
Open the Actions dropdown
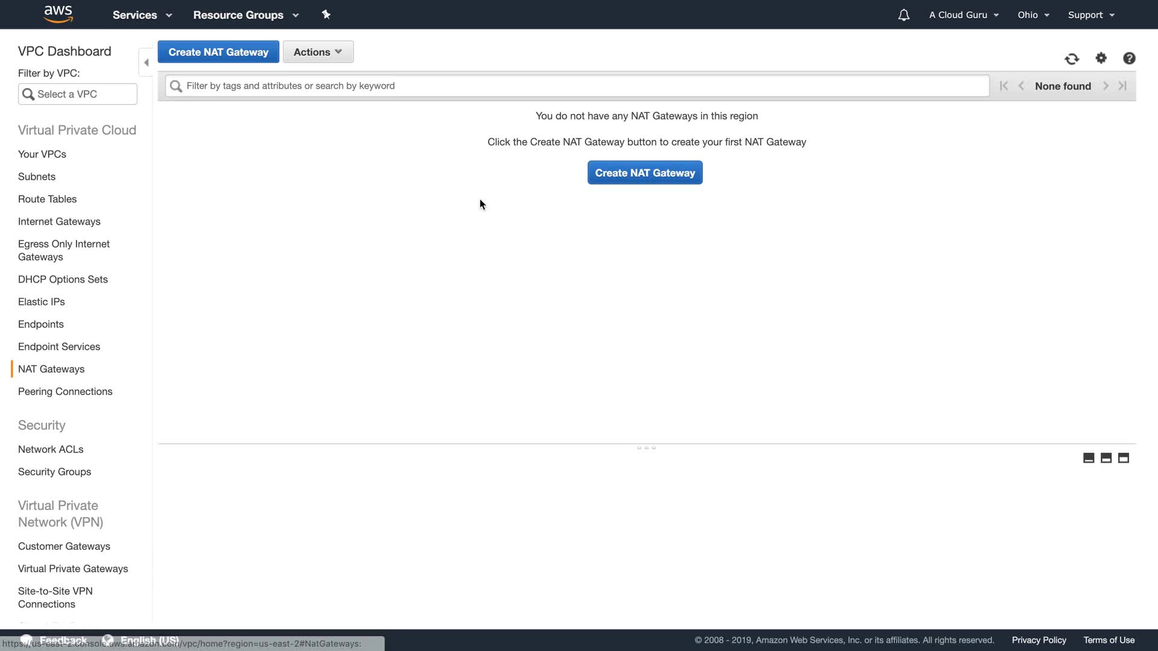coord(318,52)
